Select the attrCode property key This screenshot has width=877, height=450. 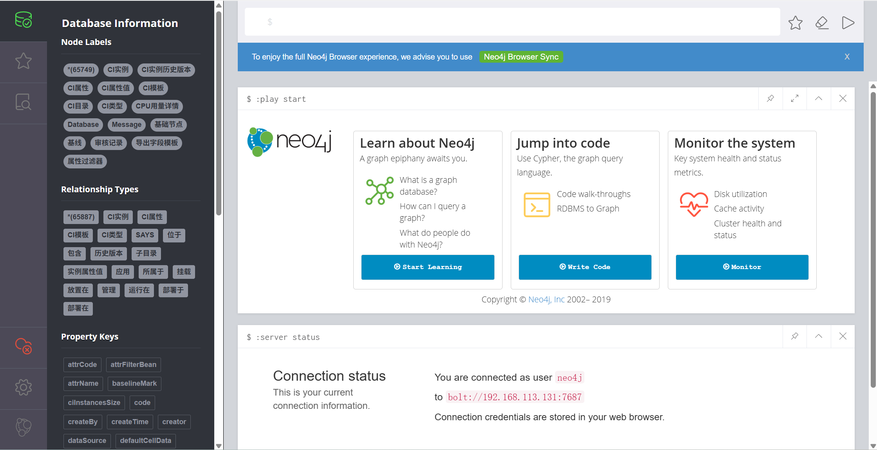(x=82, y=365)
